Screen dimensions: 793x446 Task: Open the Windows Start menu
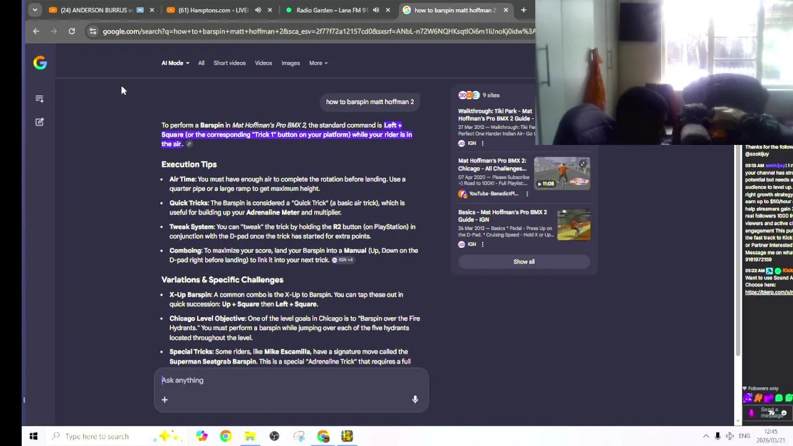(33, 436)
